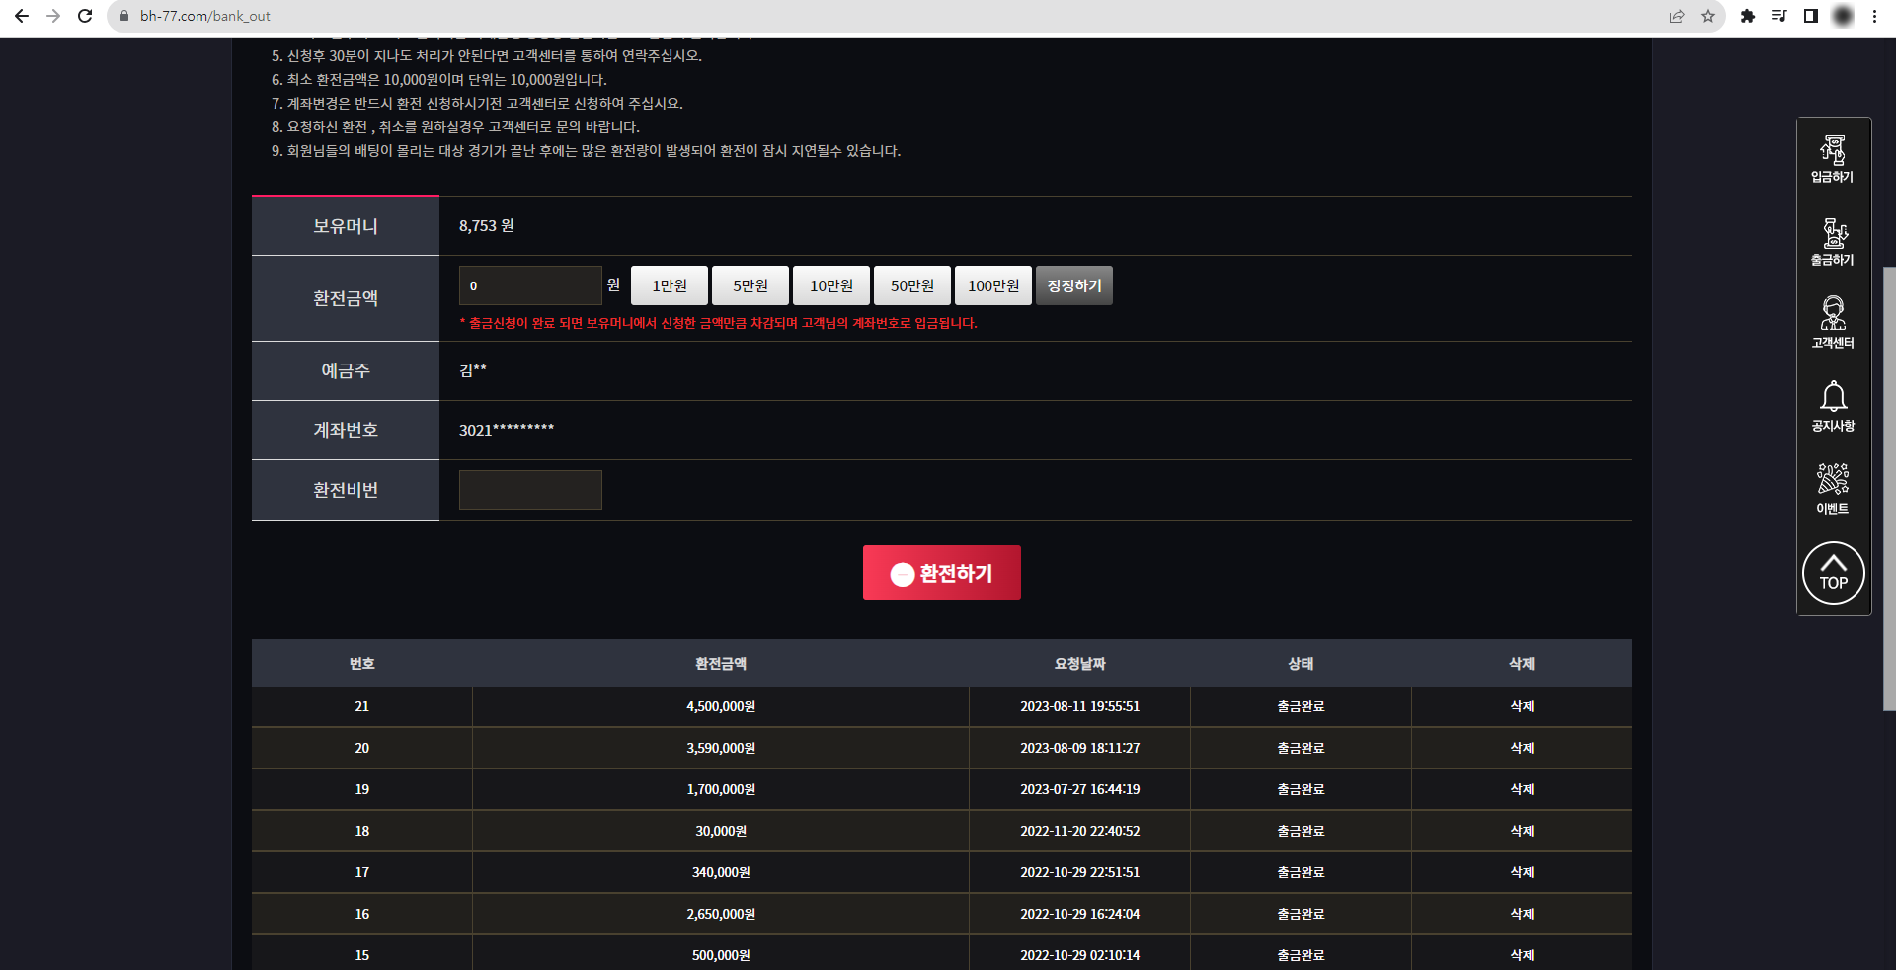Click the browser forward arrow
Viewport: 1896px width, 970px height.
(x=53, y=16)
